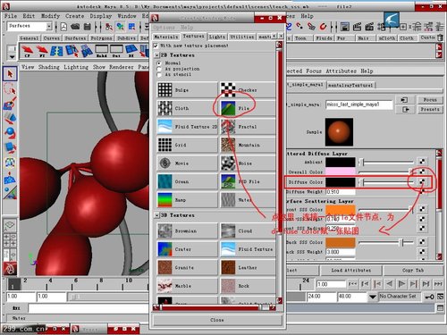
Task: Click the Diffuse Weight value field
Action: 341,192
